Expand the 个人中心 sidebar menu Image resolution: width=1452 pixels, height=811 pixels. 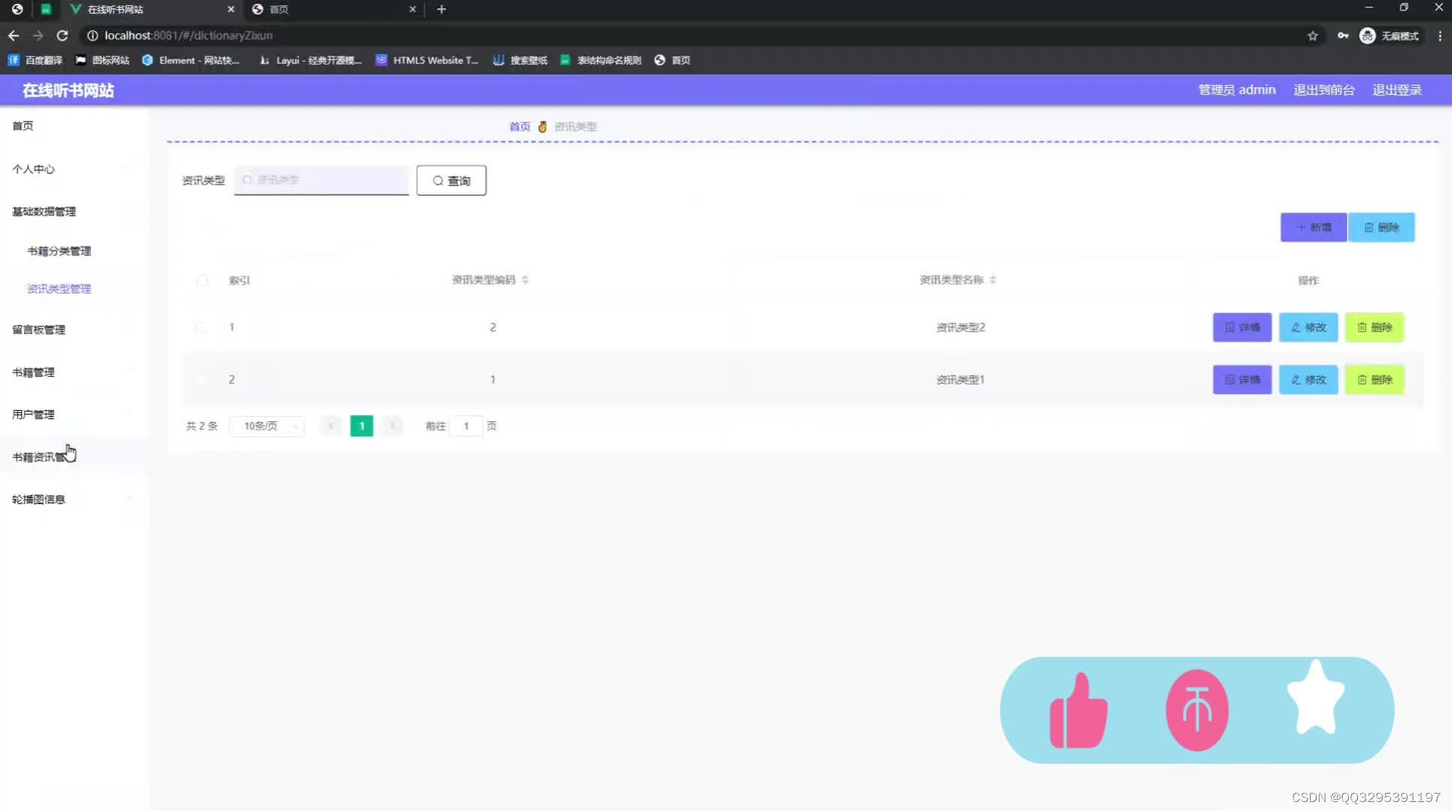pyautogui.click(x=74, y=169)
